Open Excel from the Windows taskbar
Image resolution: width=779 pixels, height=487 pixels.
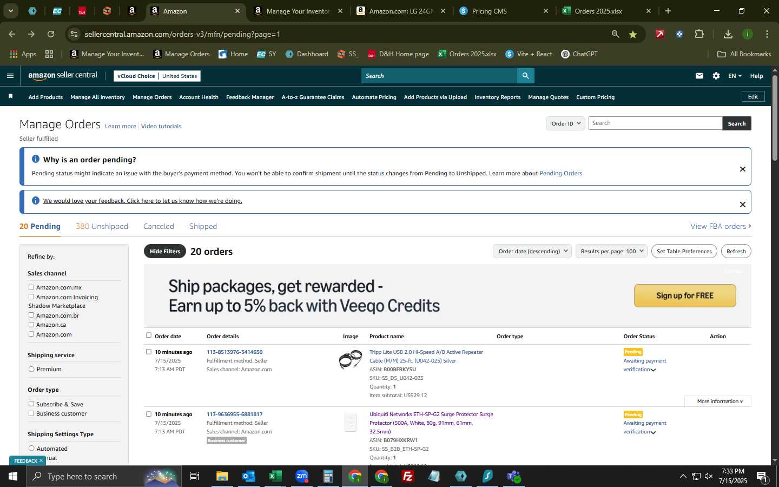(x=275, y=476)
